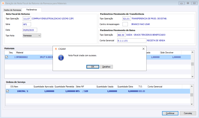The height and width of the screenshot is (118, 199).
Task: Click SAIDA - GRAOS TERCEIROS BENEFICIADO description
Action: coord(146,35)
